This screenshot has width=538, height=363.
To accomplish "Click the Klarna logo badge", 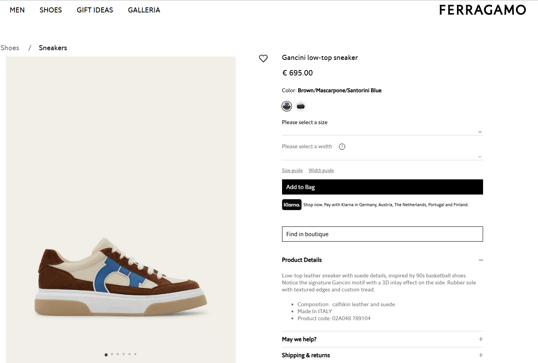I will (291, 205).
